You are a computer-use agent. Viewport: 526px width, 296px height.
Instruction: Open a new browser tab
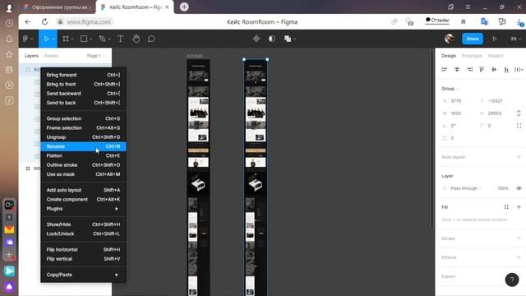[184, 7]
